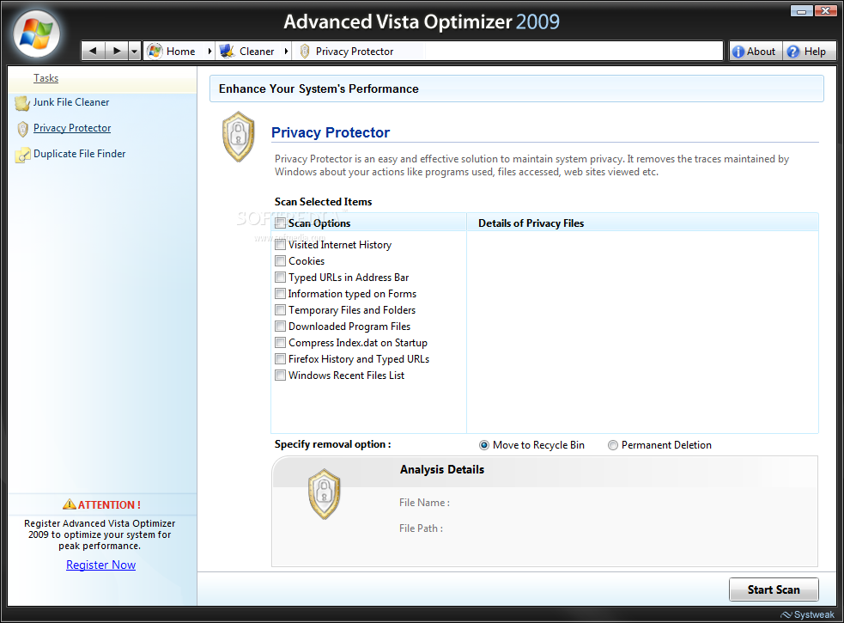The image size is (844, 623).
Task: Click the Analysis Details shield icon
Action: pyautogui.click(x=324, y=493)
